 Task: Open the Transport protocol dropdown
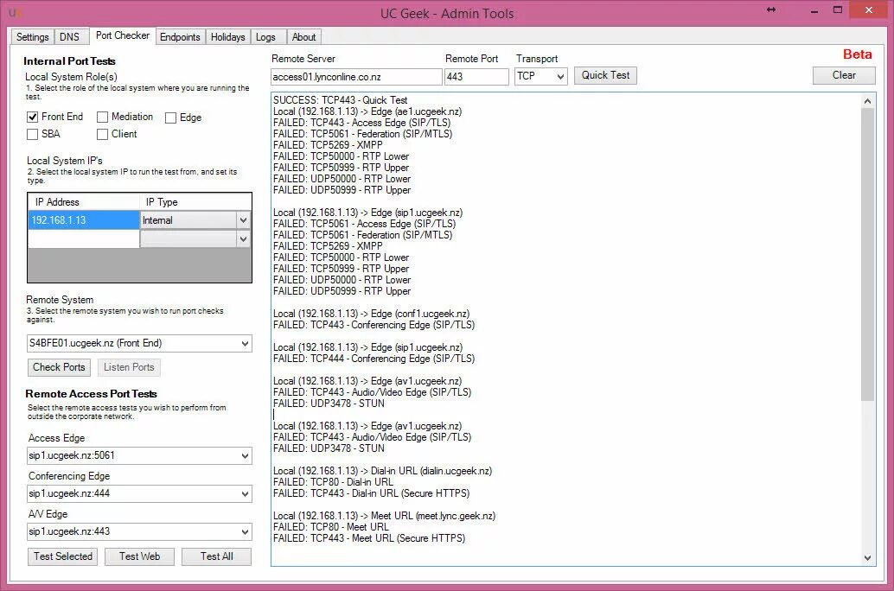pyautogui.click(x=559, y=76)
